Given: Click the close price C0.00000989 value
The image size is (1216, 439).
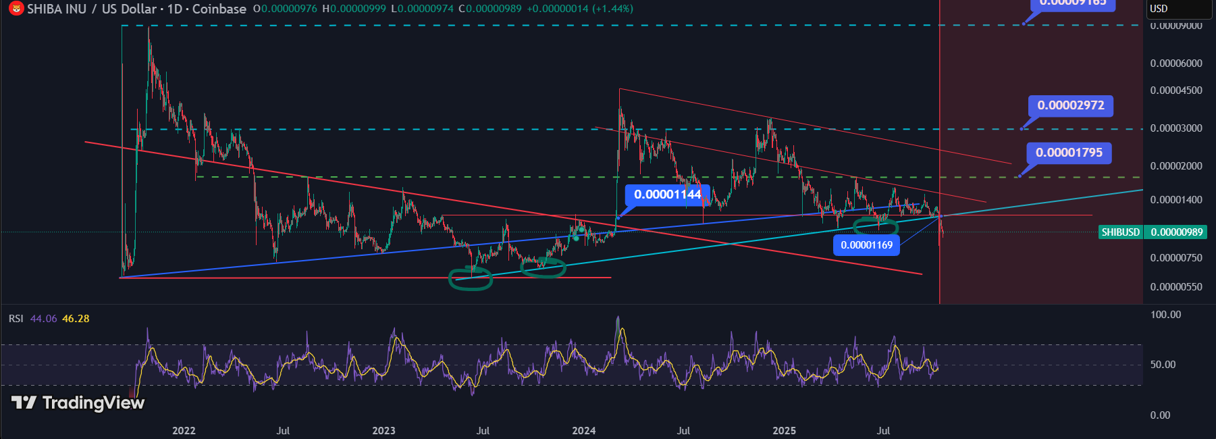Looking at the screenshot, I should pyautogui.click(x=490, y=9).
